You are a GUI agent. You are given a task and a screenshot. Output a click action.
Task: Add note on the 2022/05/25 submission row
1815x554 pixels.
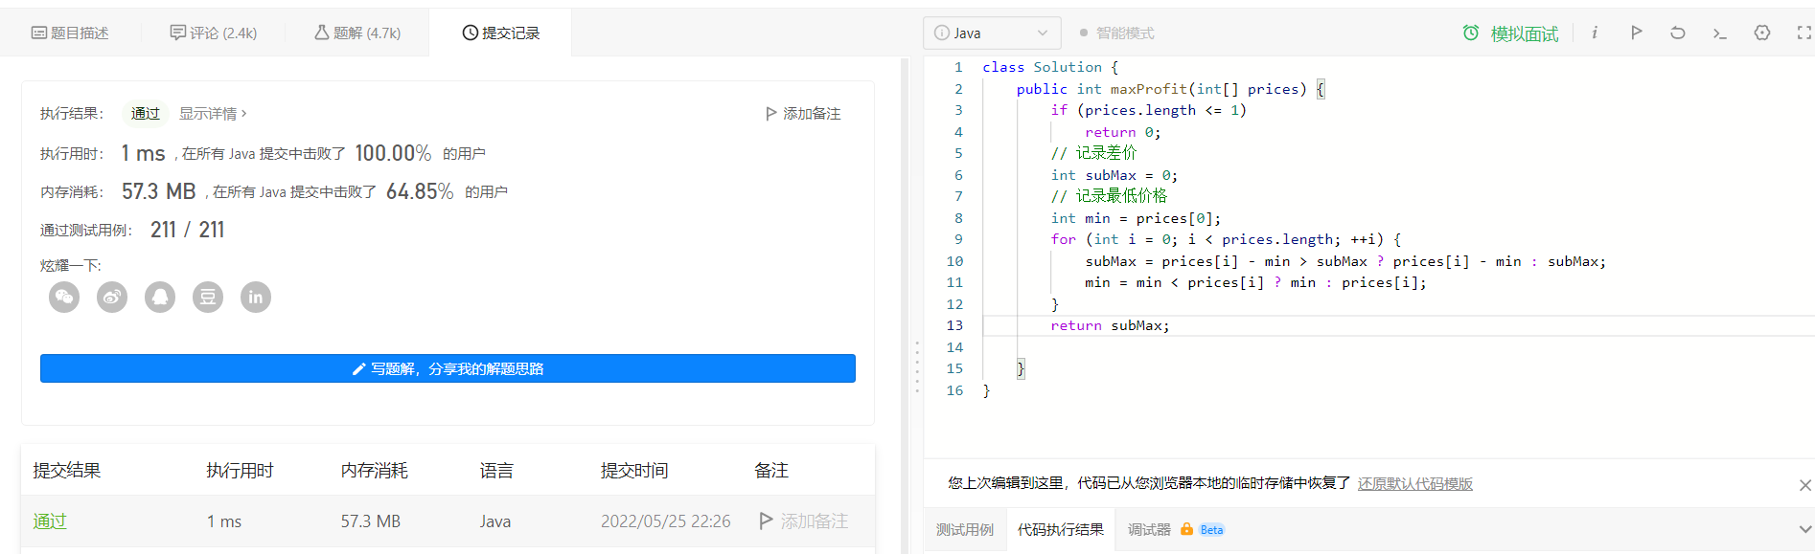[803, 521]
